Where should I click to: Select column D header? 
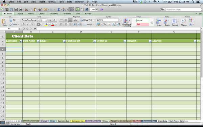tap(81, 32)
